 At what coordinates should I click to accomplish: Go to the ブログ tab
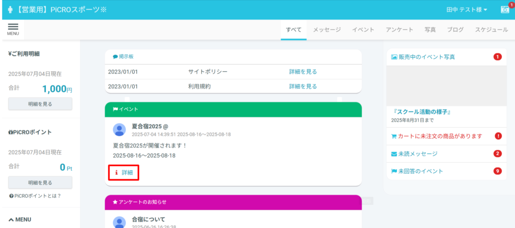tap(456, 30)
